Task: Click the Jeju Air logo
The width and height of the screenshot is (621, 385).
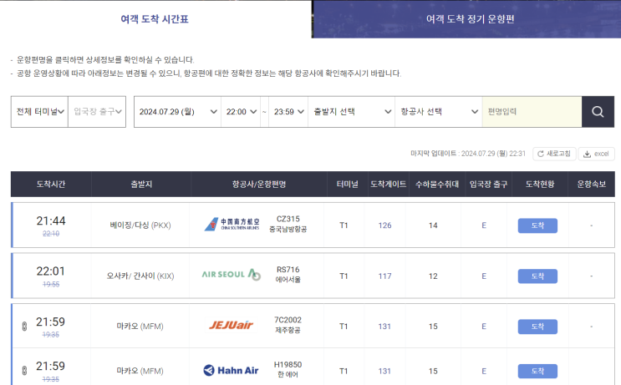Action: pyautogui.click(x=232, y=325)
